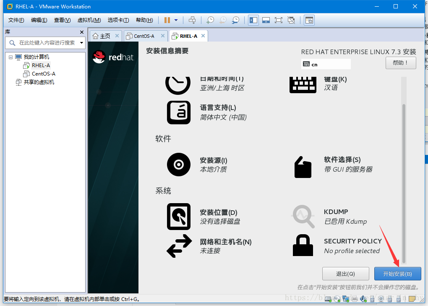Click the revert to snapshot toolbar icon
428x306 pixels.
coord(223,20)
